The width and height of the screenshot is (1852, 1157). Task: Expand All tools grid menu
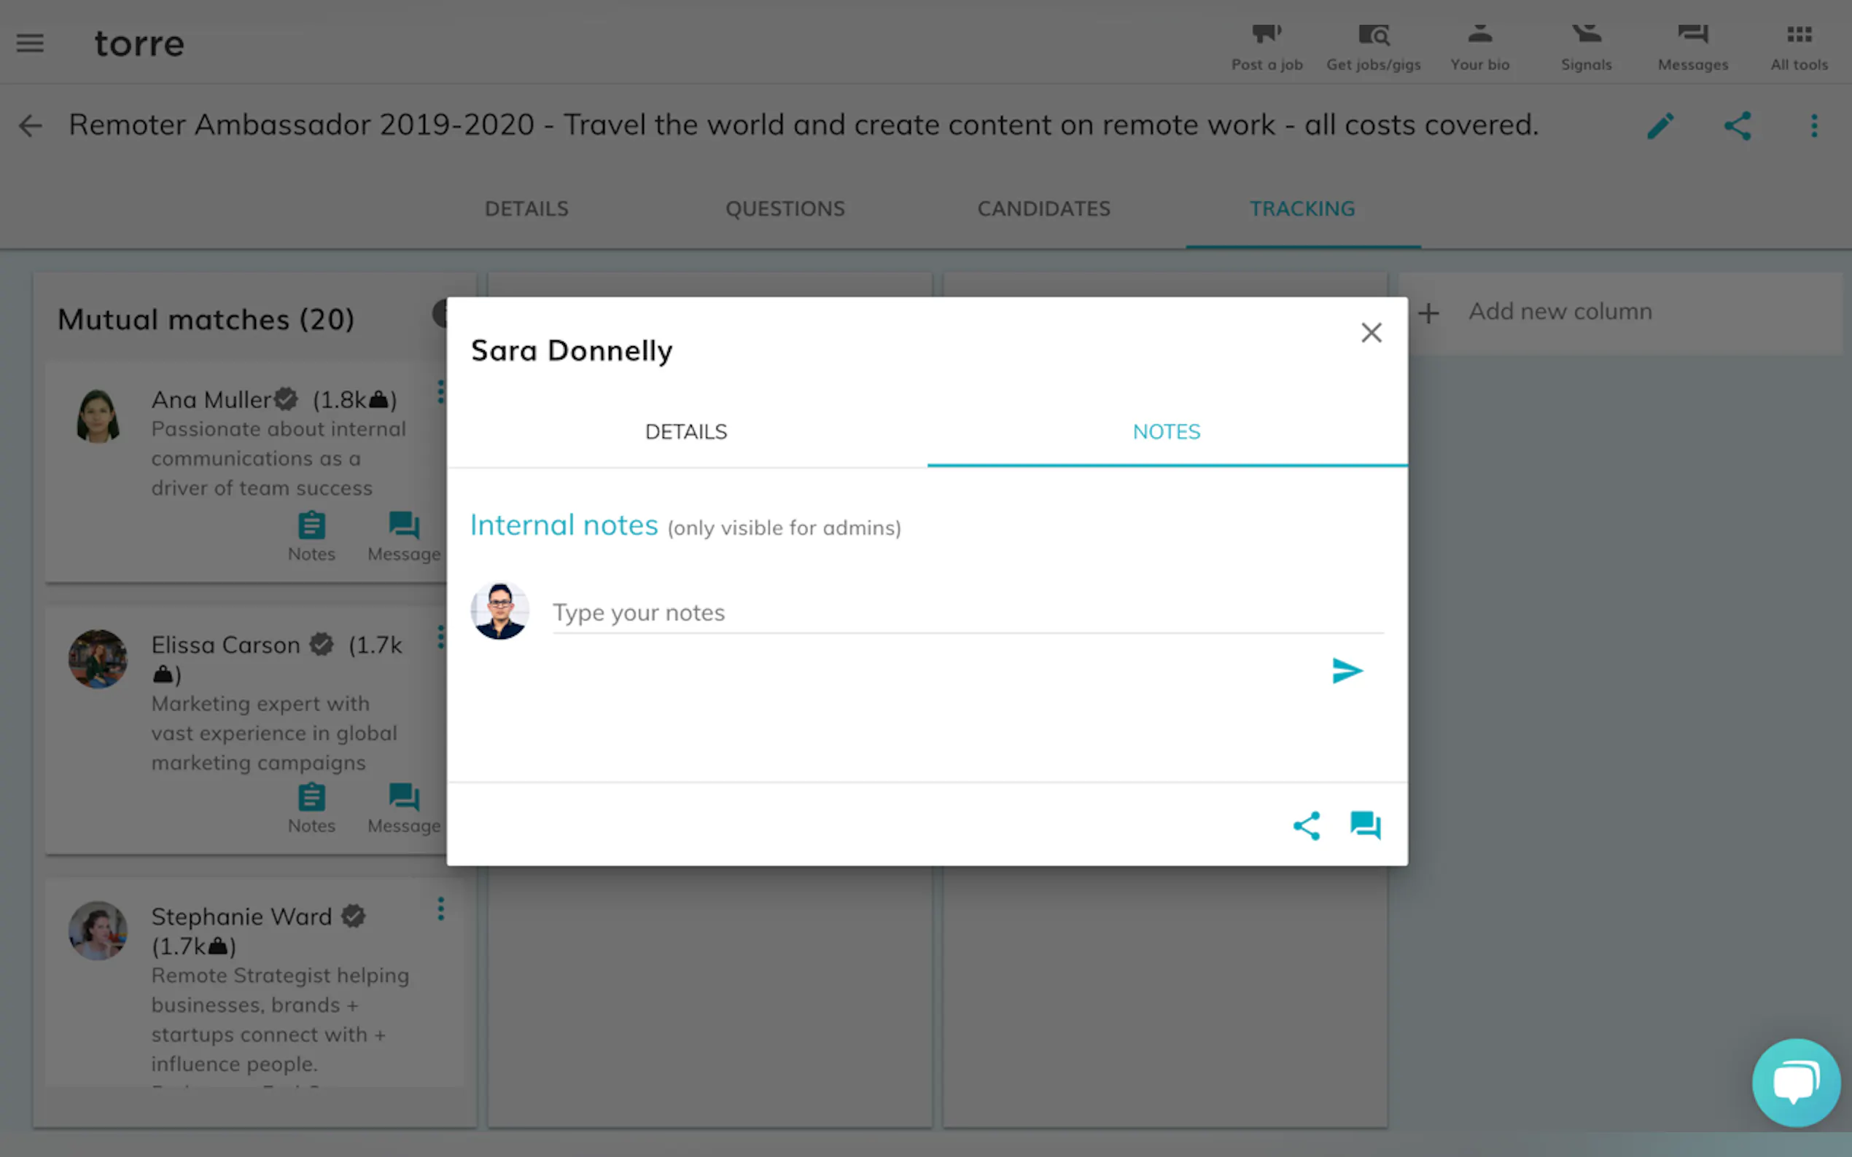click(1798, 44)
